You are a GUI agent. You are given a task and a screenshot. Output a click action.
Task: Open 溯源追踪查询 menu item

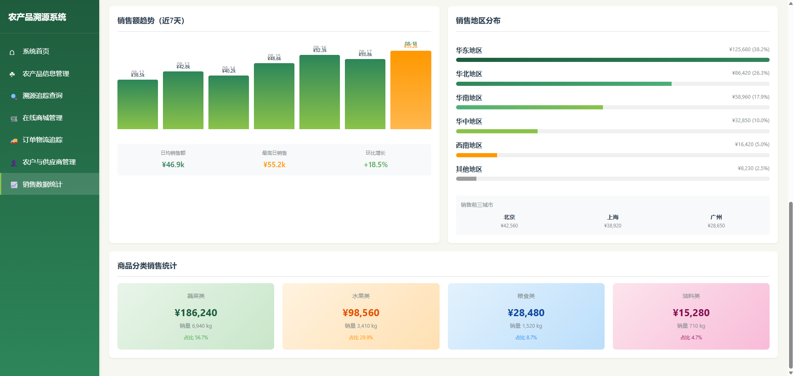pyautogui.click(x=50, y=95)
